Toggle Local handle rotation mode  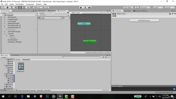[45, 7]
